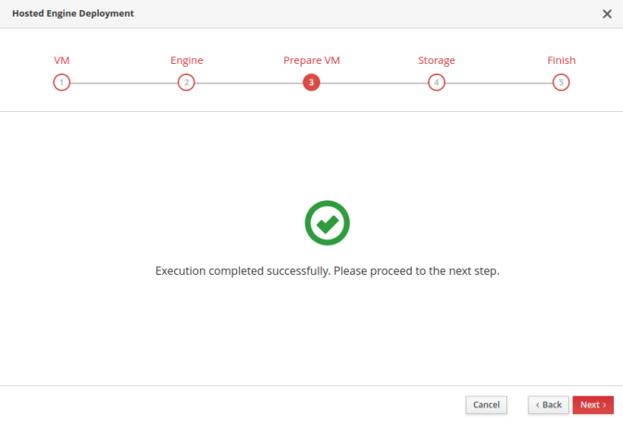
Task: Open the VM step label
Action: pyautogui.click(x=62, y=60)
